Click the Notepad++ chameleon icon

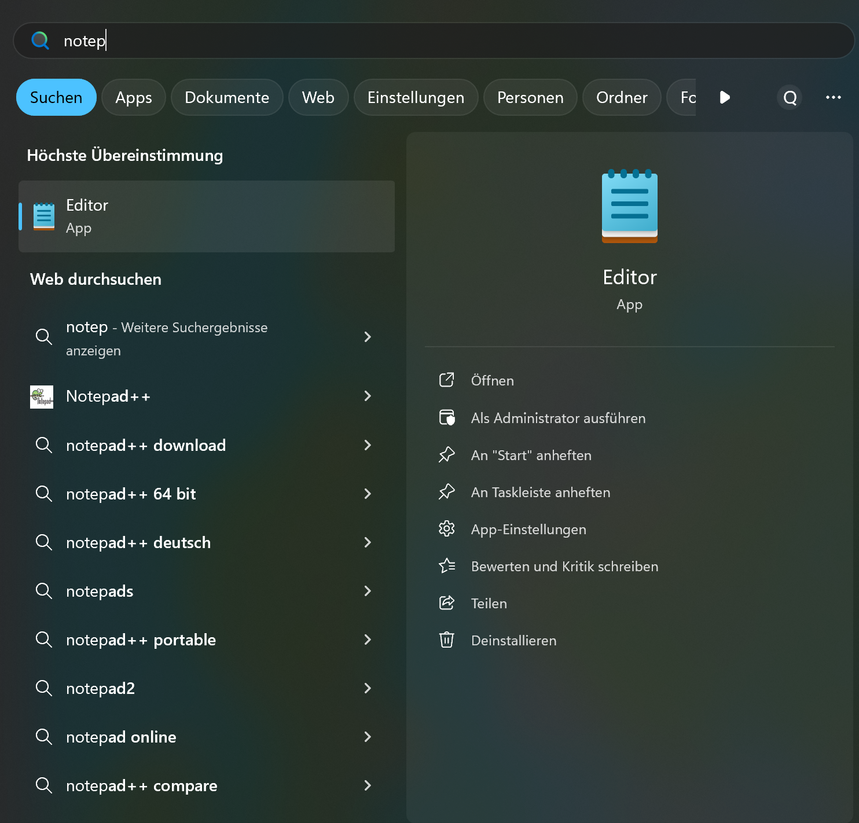click(x=42, y=397)
